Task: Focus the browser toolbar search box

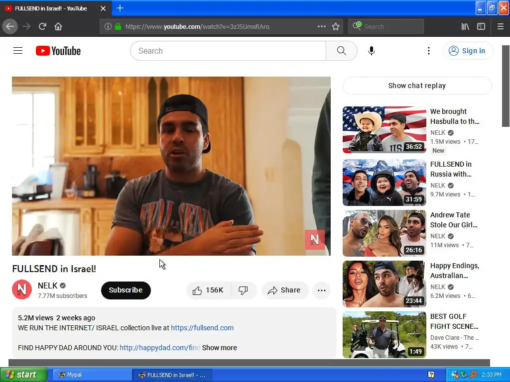Action: click(x=386, y=26)
